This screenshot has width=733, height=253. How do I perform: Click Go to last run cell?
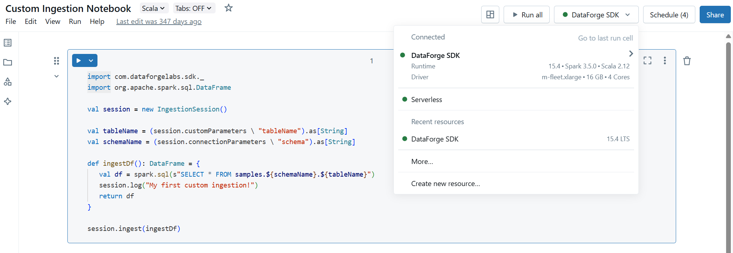(605, 38)
